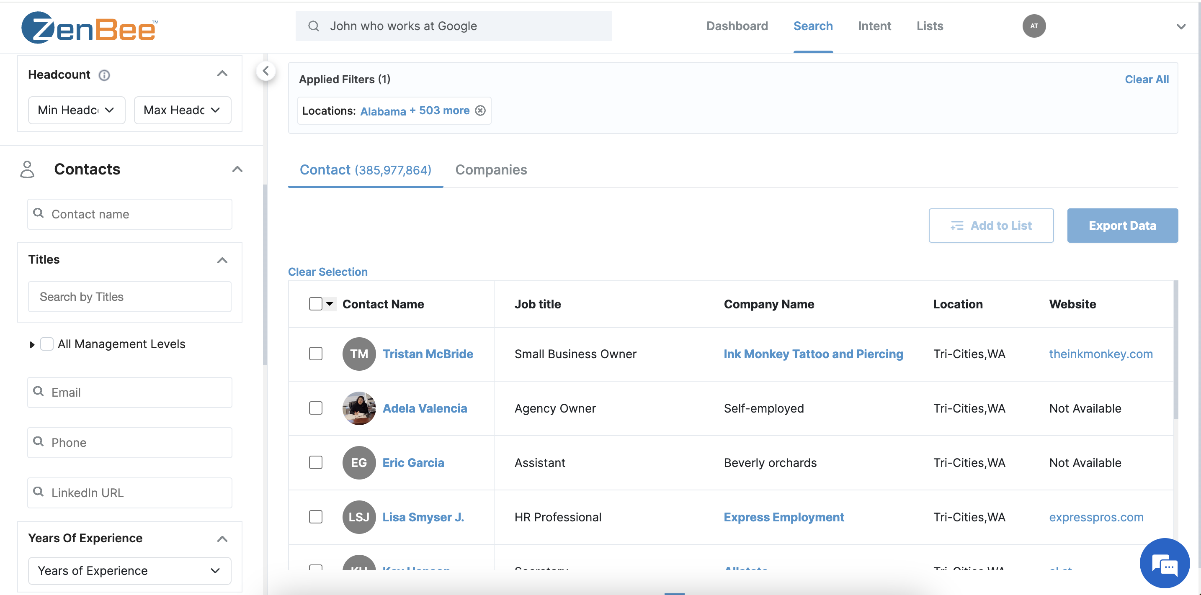Select all contacts with the header checkbox
The width and height of the screenshot is (1201, 595).
click(315, 303)
